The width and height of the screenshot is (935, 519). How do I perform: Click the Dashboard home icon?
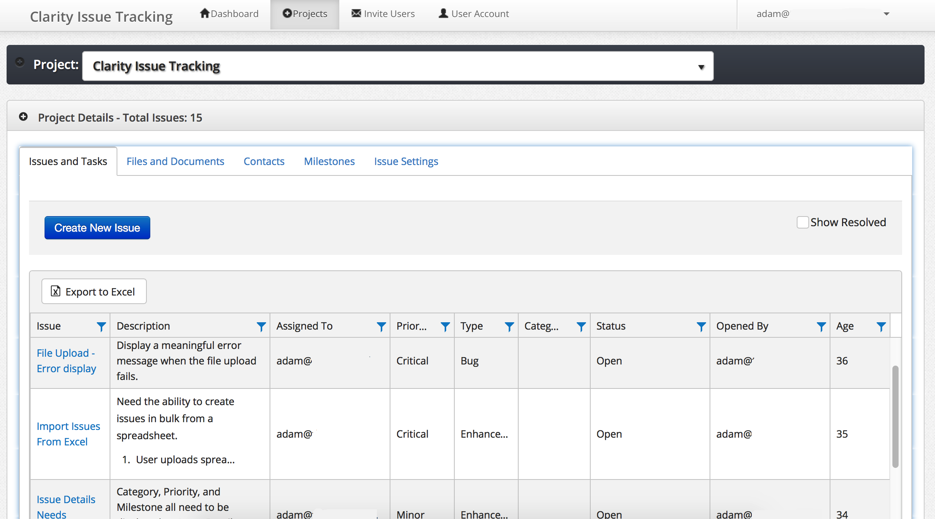(x=204, y=13)
